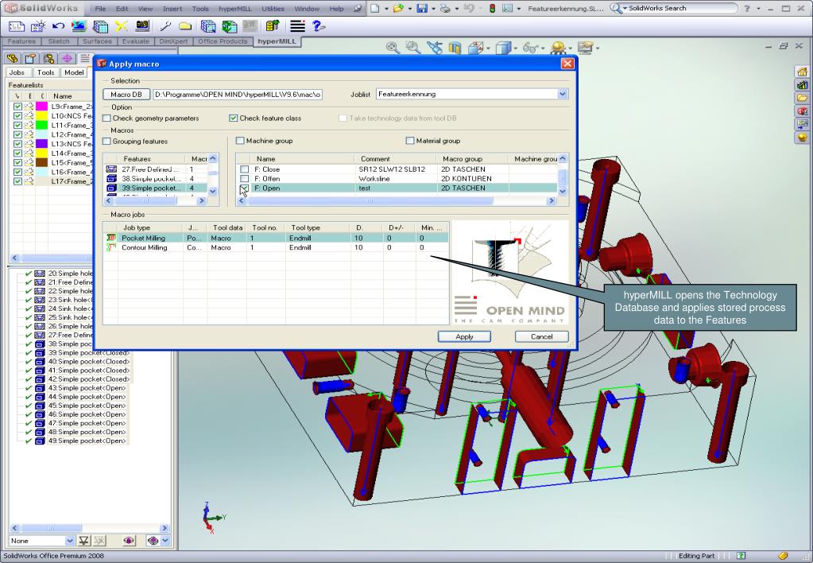Toggle the F: Open macro checkbox
The width and height of the screenshot is (813, 563).
click(x=244, y=188)
